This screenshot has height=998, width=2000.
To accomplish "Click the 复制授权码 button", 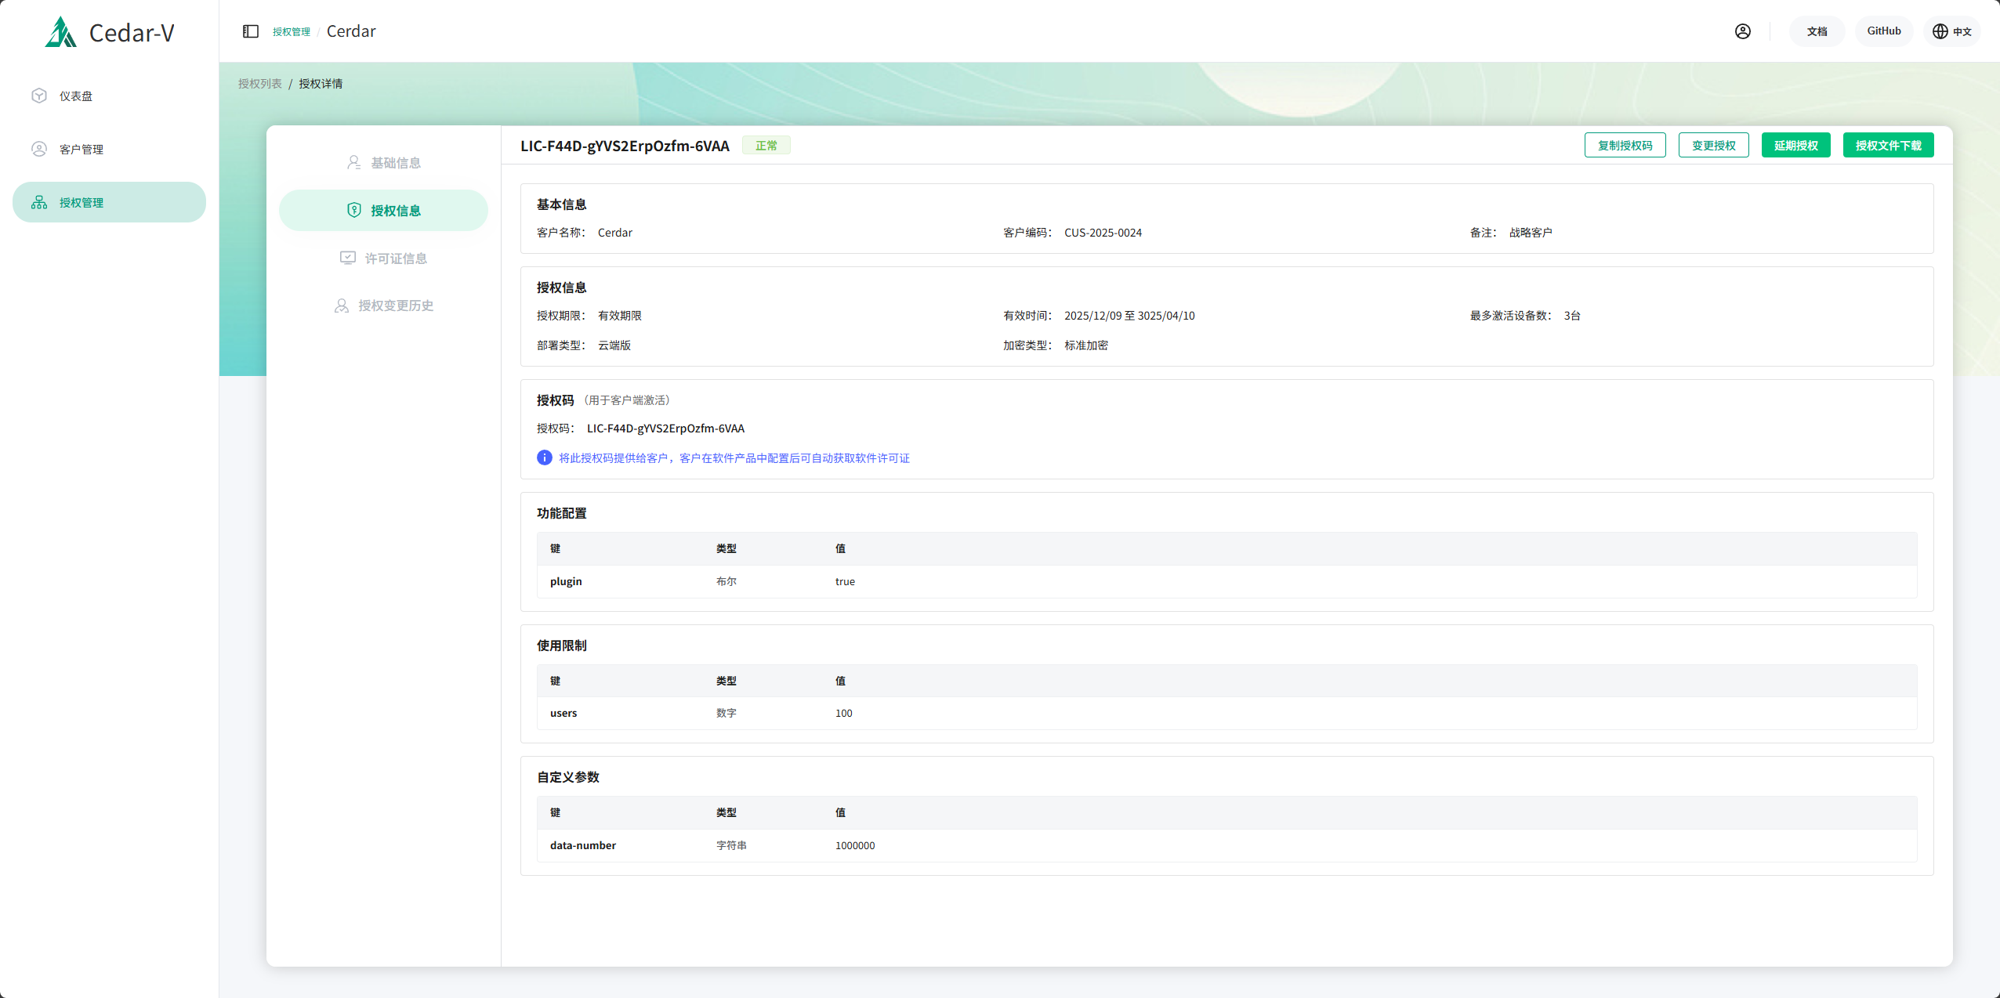I will tap(1625, 145).
